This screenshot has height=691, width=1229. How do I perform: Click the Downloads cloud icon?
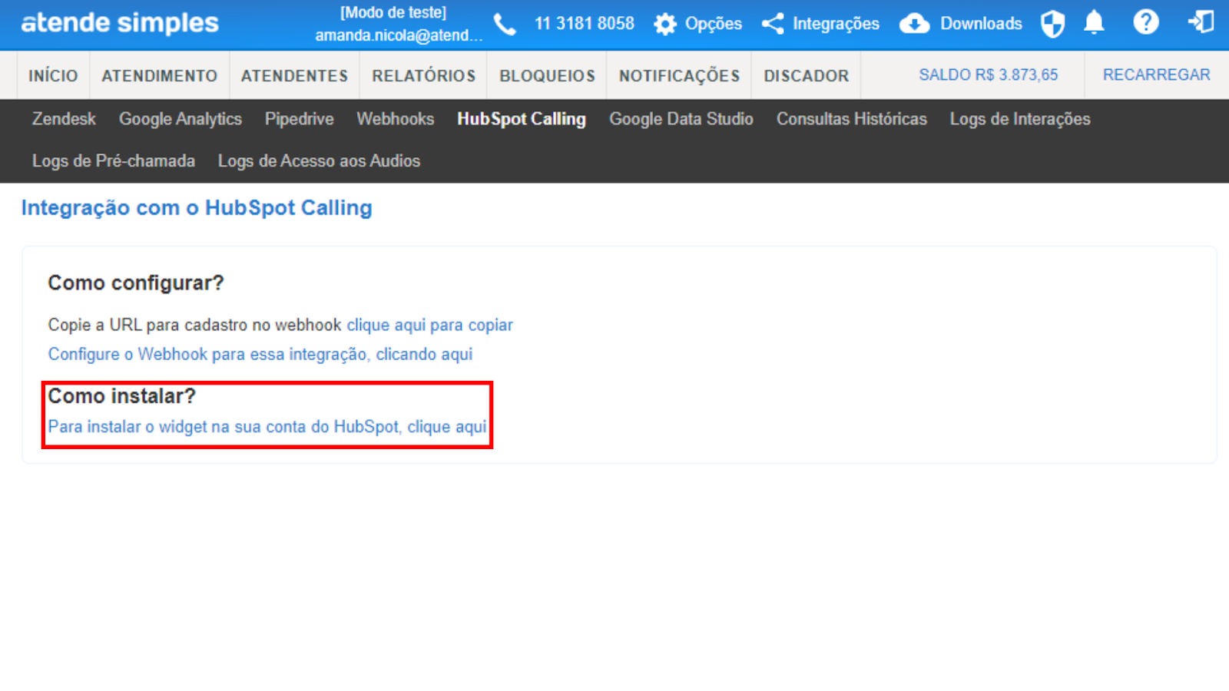914,24
